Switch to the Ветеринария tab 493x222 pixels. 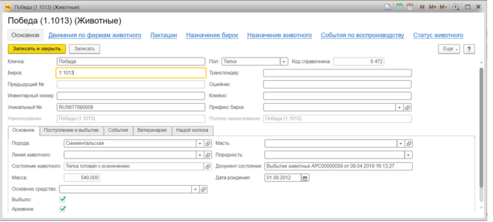[x=152, y=130]
